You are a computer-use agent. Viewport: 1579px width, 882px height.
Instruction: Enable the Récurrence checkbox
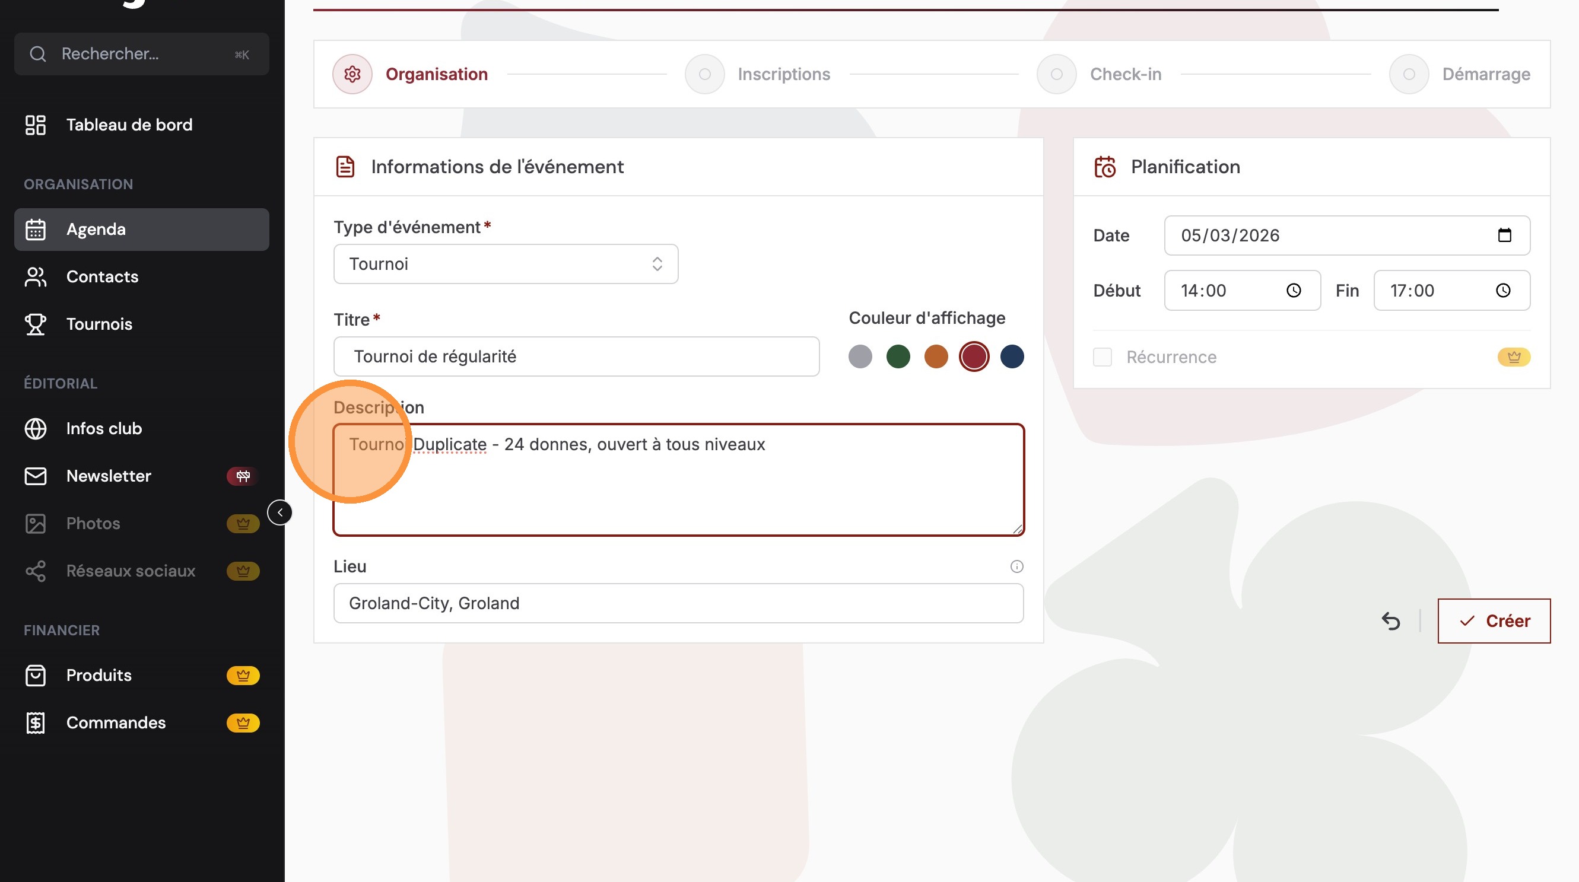pyautogui.click(x=1102, y=357)
